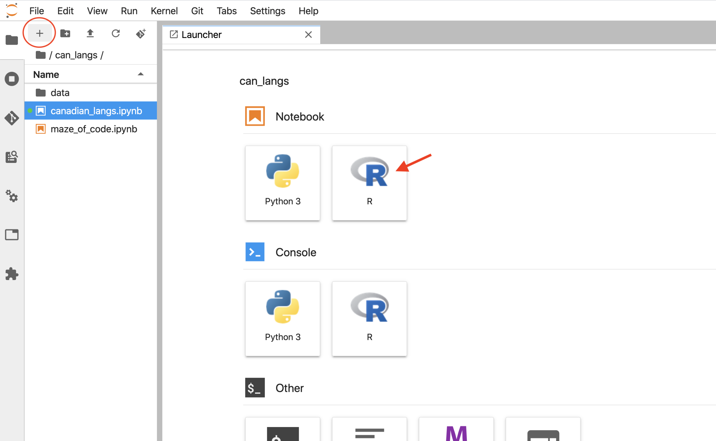Start a Python 3 console

[282, 319]
